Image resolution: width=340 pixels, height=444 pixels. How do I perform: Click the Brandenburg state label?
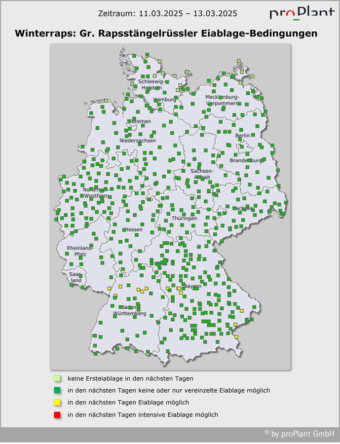247,161
